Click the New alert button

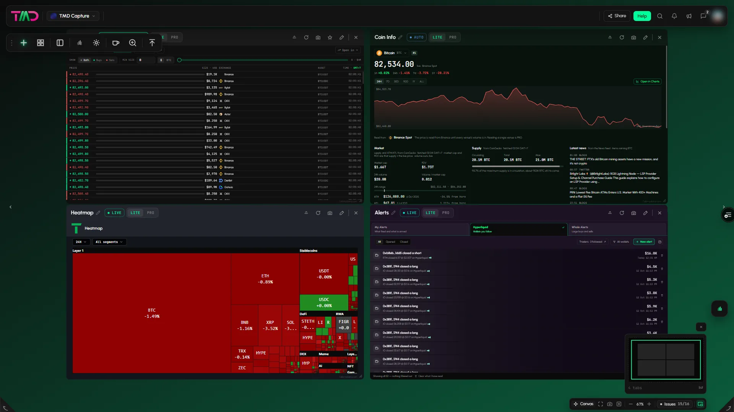pos(644,242)
